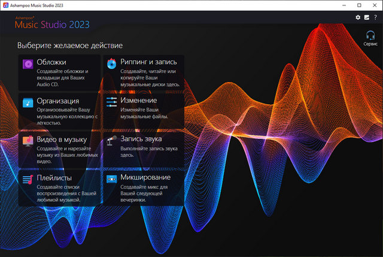Click the sliders icon for Изменение
Image resolution: width=383 pixels, height=257 pixels.
(x=111, y=102)
